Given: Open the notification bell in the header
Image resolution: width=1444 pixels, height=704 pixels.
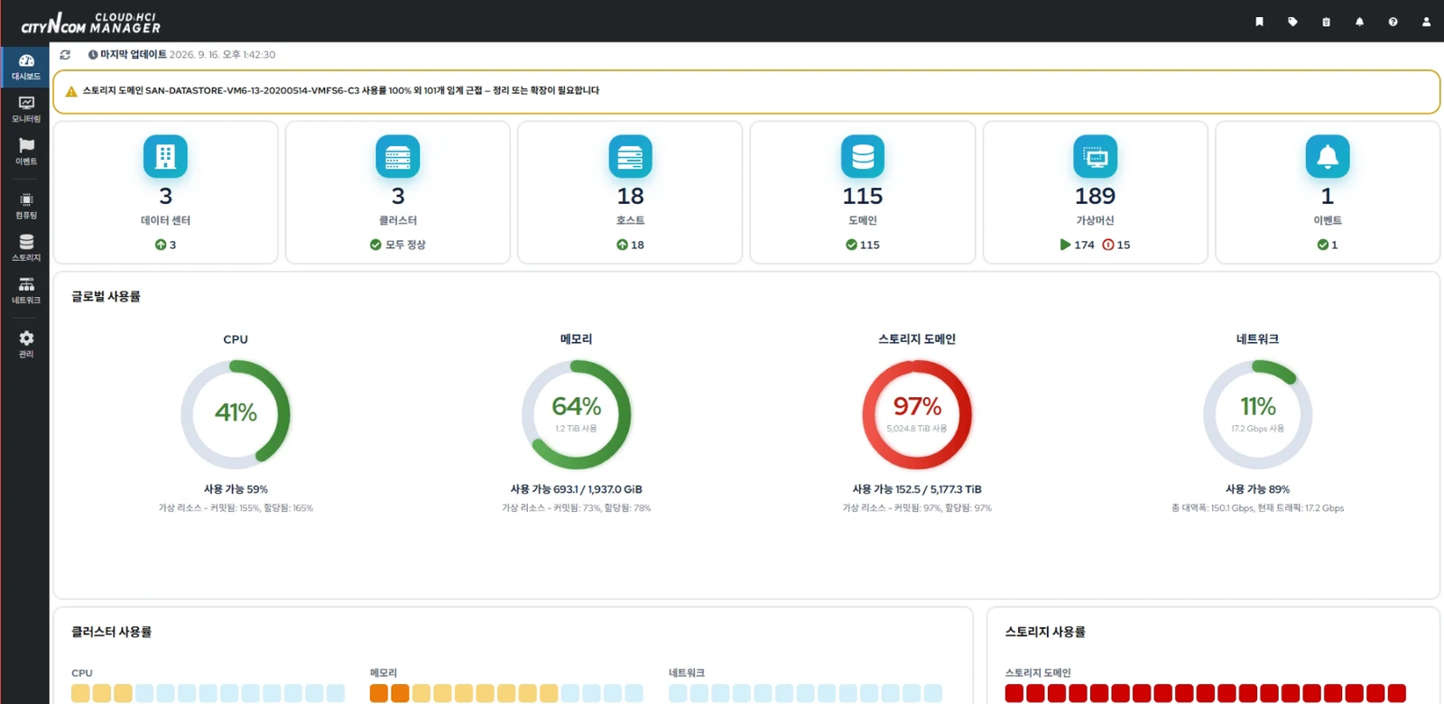Looking at the screenshot, I should point(1359,22).
